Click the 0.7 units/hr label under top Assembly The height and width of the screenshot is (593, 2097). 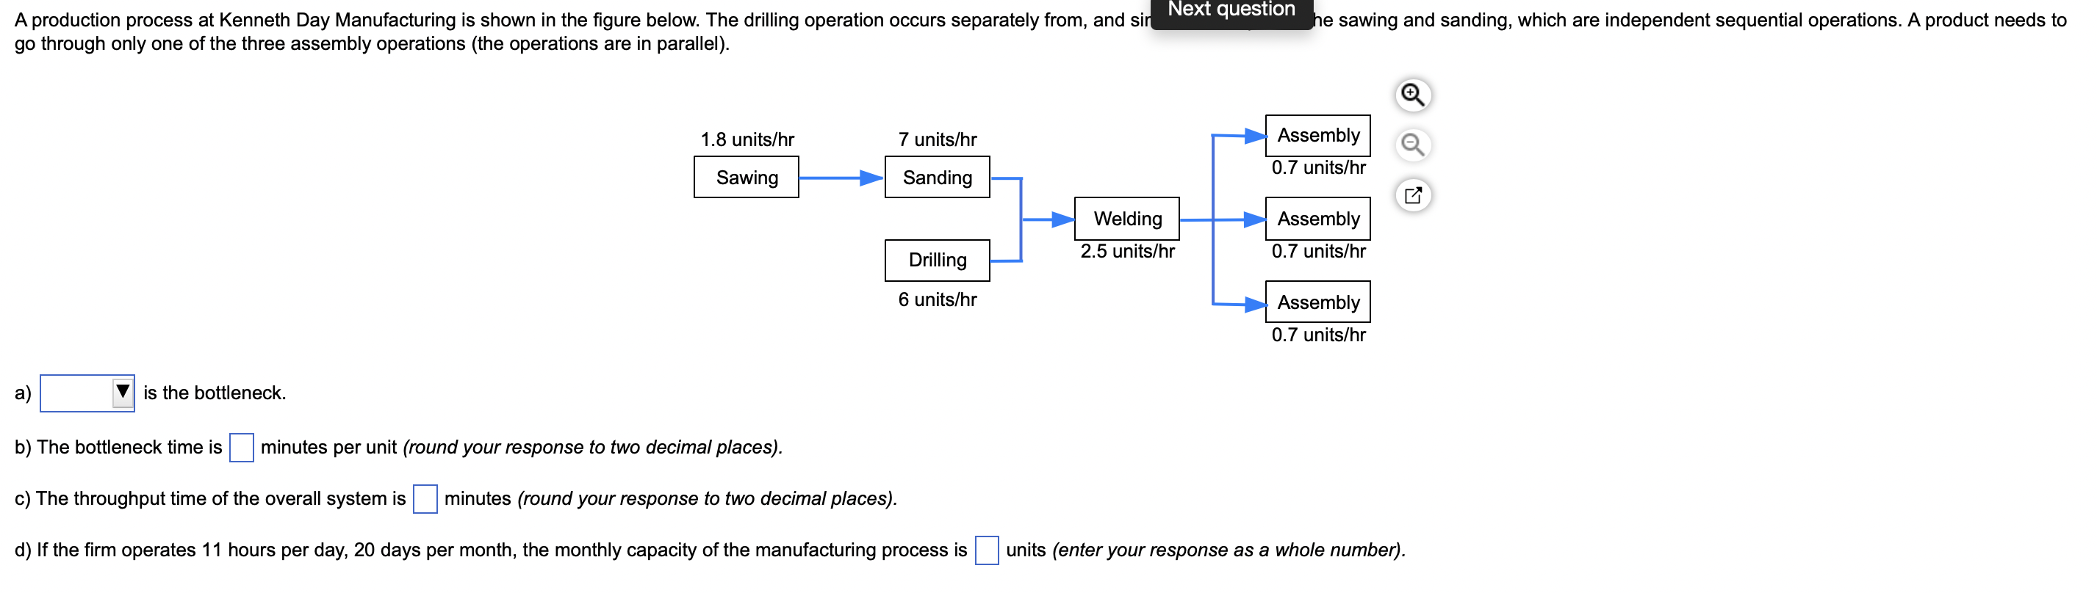point(1319,168)
